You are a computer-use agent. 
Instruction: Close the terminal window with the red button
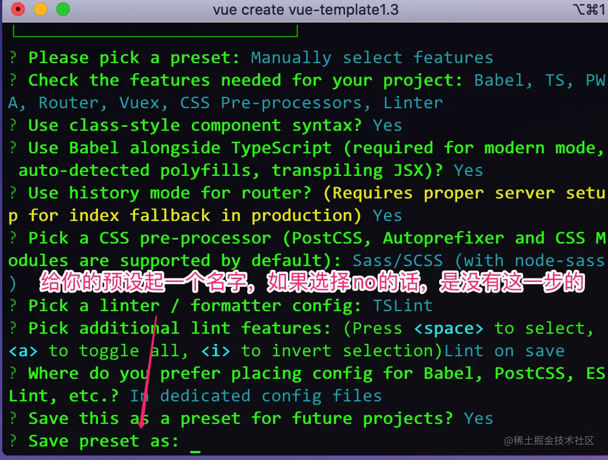(18, 10)
